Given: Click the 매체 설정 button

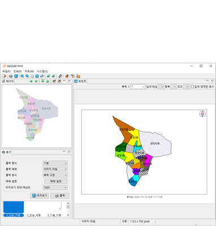Looking at the screenshot, I should pos(55,181).
